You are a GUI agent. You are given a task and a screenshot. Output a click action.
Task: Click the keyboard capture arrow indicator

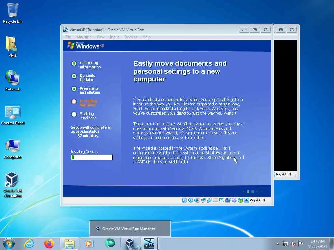click(x=247, y=200)
